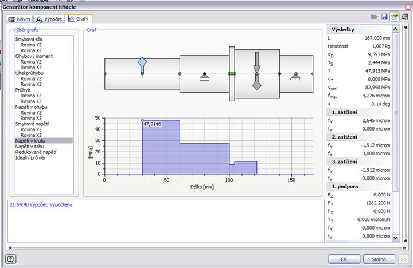Select Redukované napětí graph

click(36, 152)
